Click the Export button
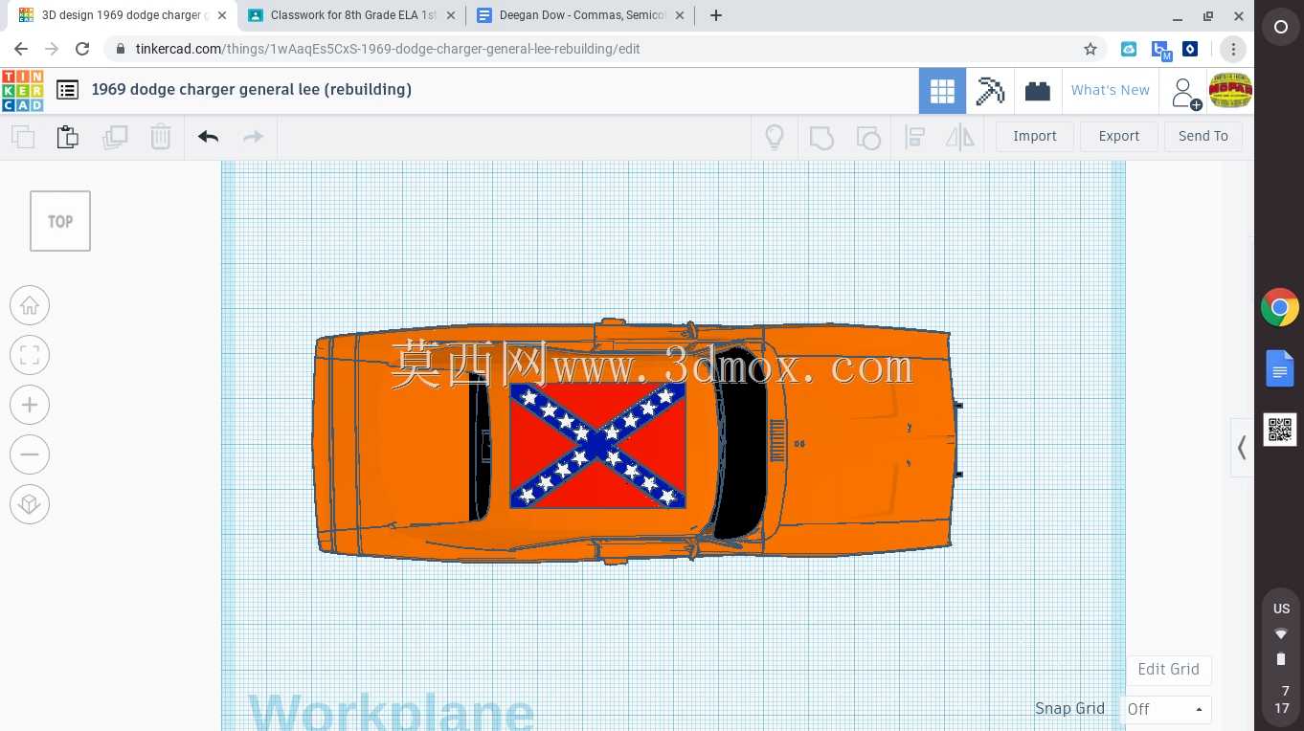This screenshot has height=731, width=1304. click(x=1119, y=136)
